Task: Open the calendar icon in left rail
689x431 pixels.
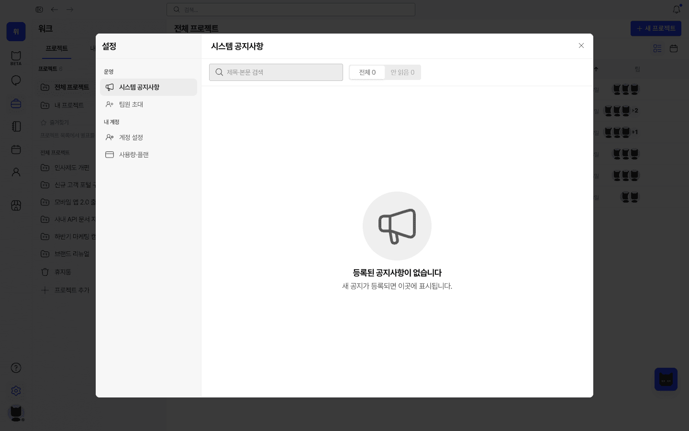Action: [16, 149]
